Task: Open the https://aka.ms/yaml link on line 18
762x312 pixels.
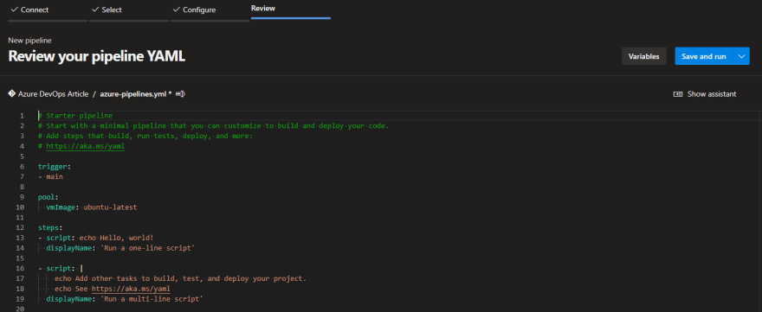Action: [132, 289]
